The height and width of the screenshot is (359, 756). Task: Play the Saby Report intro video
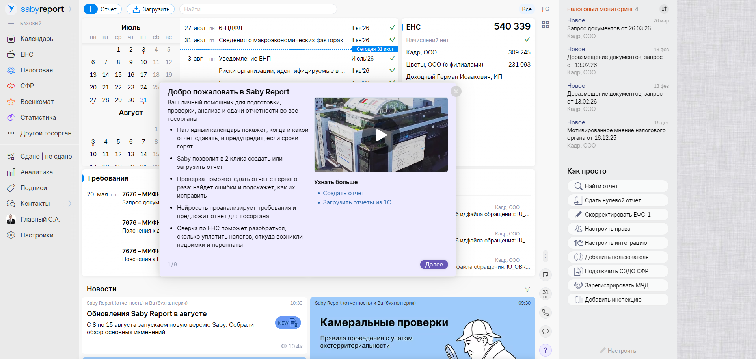click(x=381, y=135)
